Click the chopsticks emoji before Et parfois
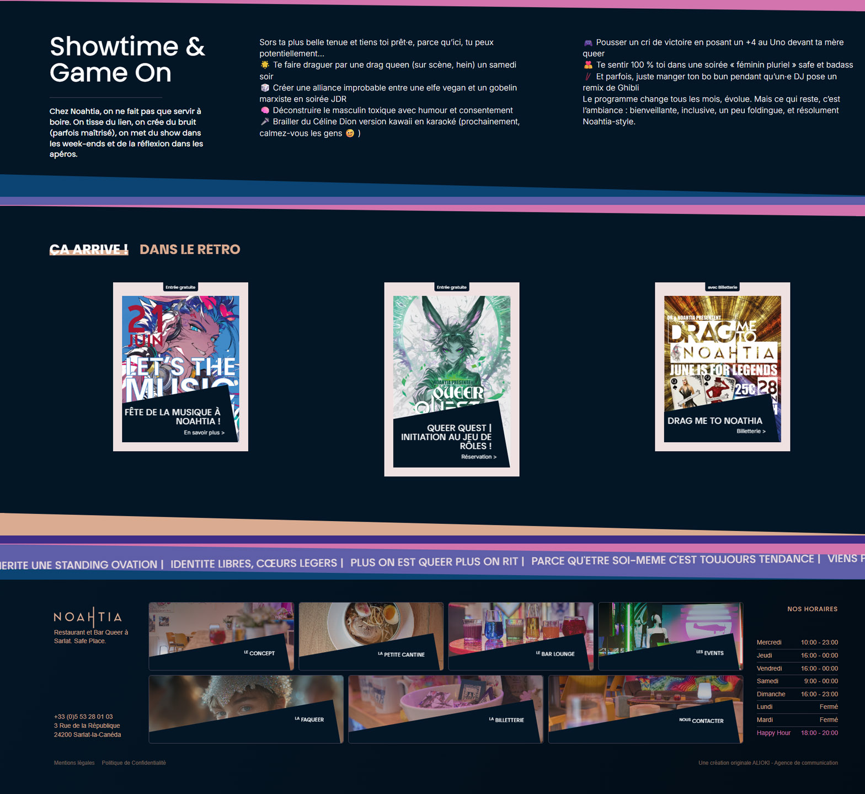 [x=588, y=77]
